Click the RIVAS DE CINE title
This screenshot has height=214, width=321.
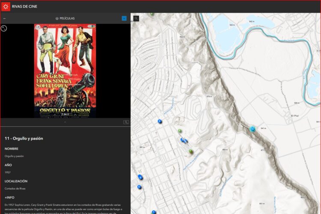click(24, 6)
